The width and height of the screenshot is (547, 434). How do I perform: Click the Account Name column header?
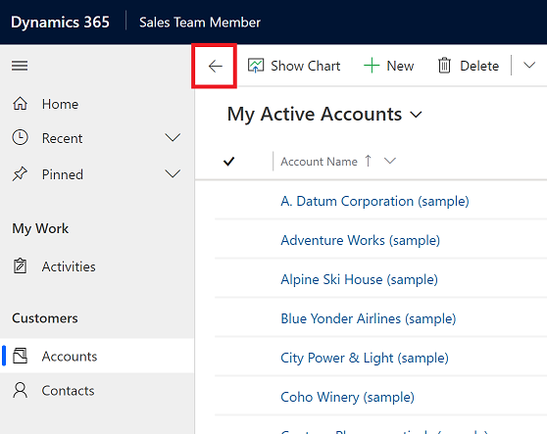tap(320, 162)
